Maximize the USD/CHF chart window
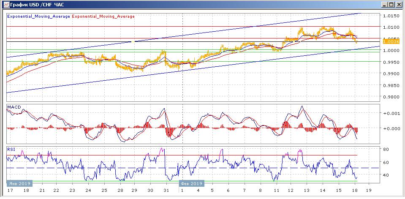The image size is (405, 199). coord(391,4)
